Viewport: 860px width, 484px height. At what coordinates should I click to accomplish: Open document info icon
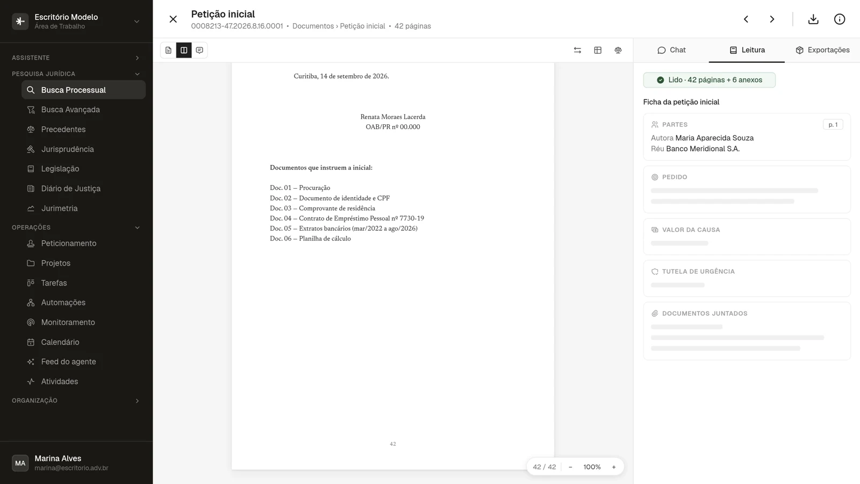click(x=840, y=19)
